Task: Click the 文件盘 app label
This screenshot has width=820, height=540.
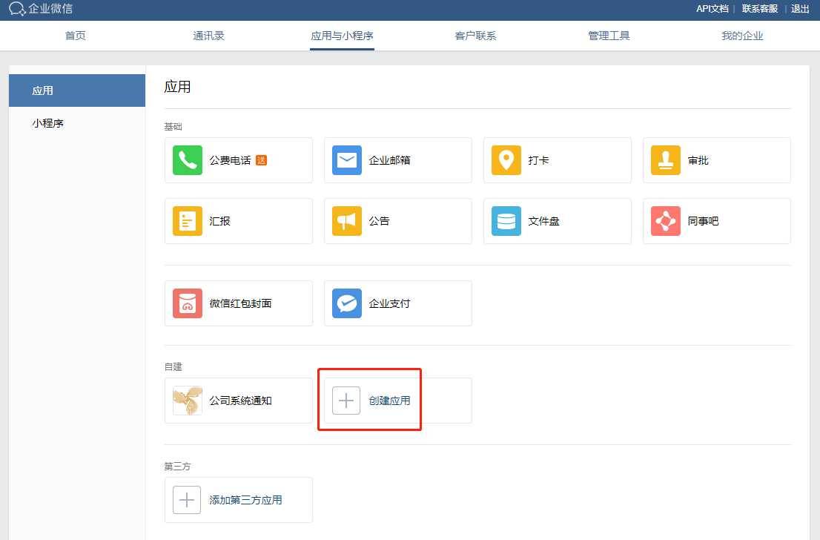Action: tap(544, 221)
